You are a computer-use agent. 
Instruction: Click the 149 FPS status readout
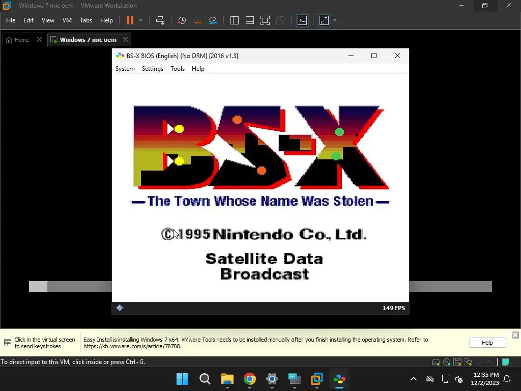[394, 308]
